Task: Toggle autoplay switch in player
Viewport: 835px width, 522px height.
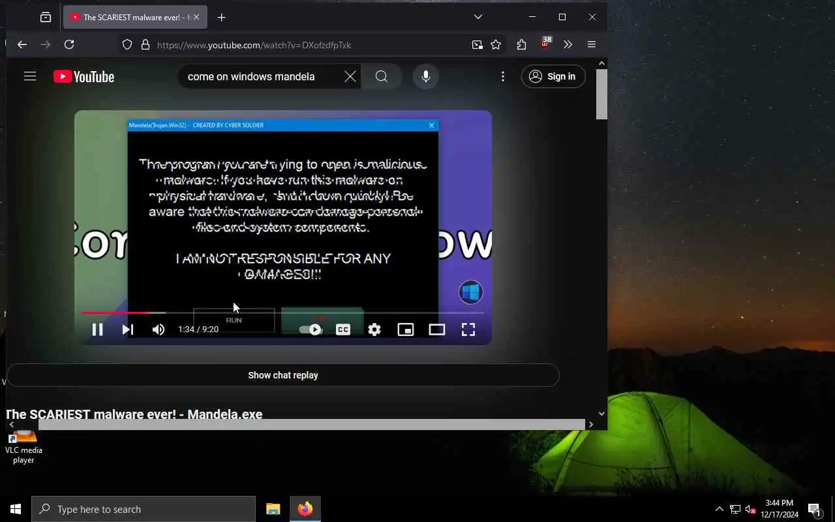Action: [x=311, y=330]
